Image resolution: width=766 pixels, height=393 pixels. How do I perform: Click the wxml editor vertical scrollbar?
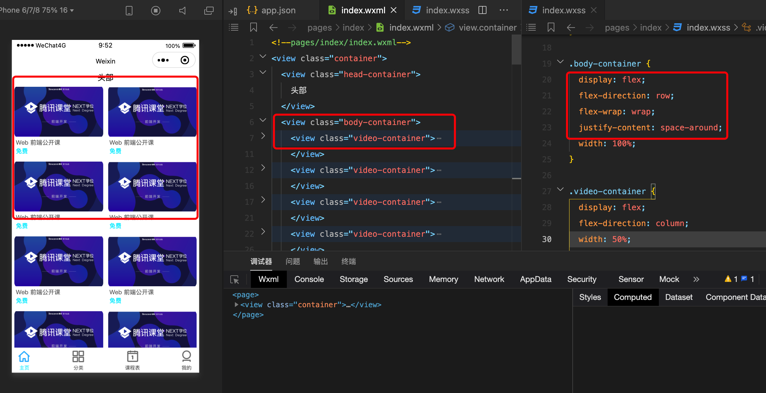pos(516,49)
